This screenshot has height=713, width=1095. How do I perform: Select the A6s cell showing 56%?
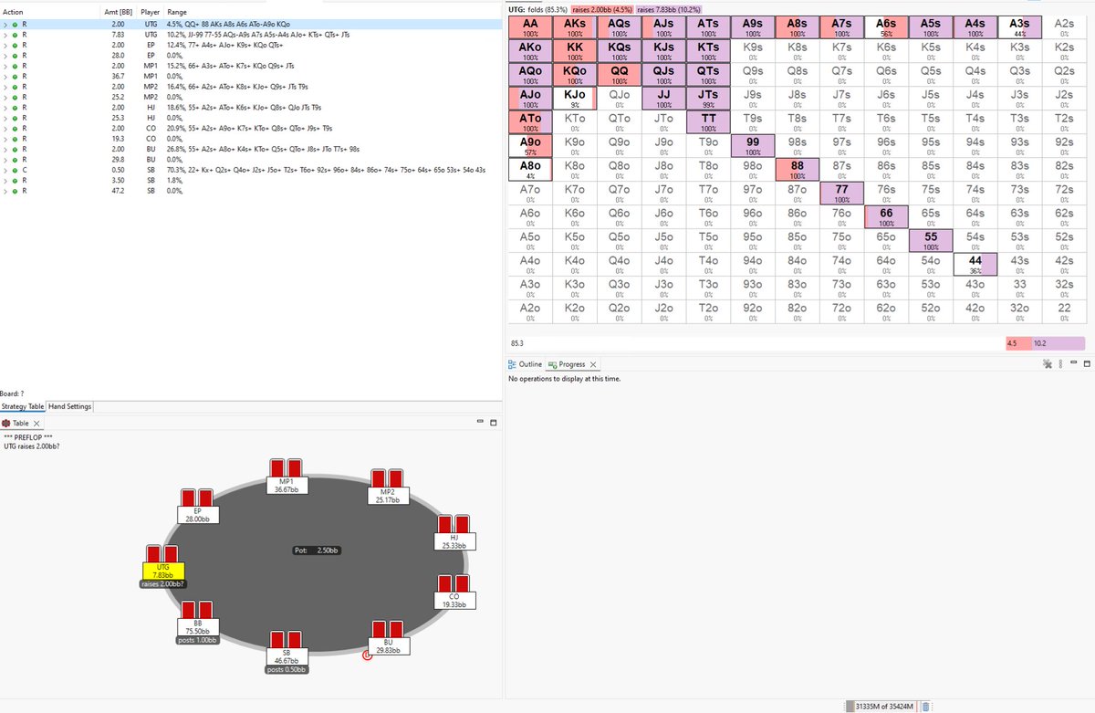click(885, 26)
